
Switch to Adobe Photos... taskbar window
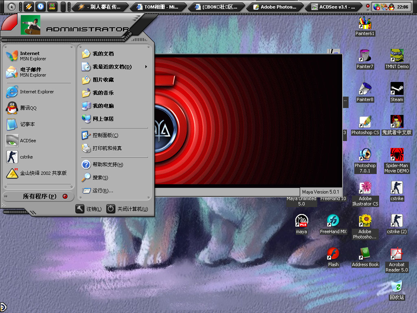point(276,7)
